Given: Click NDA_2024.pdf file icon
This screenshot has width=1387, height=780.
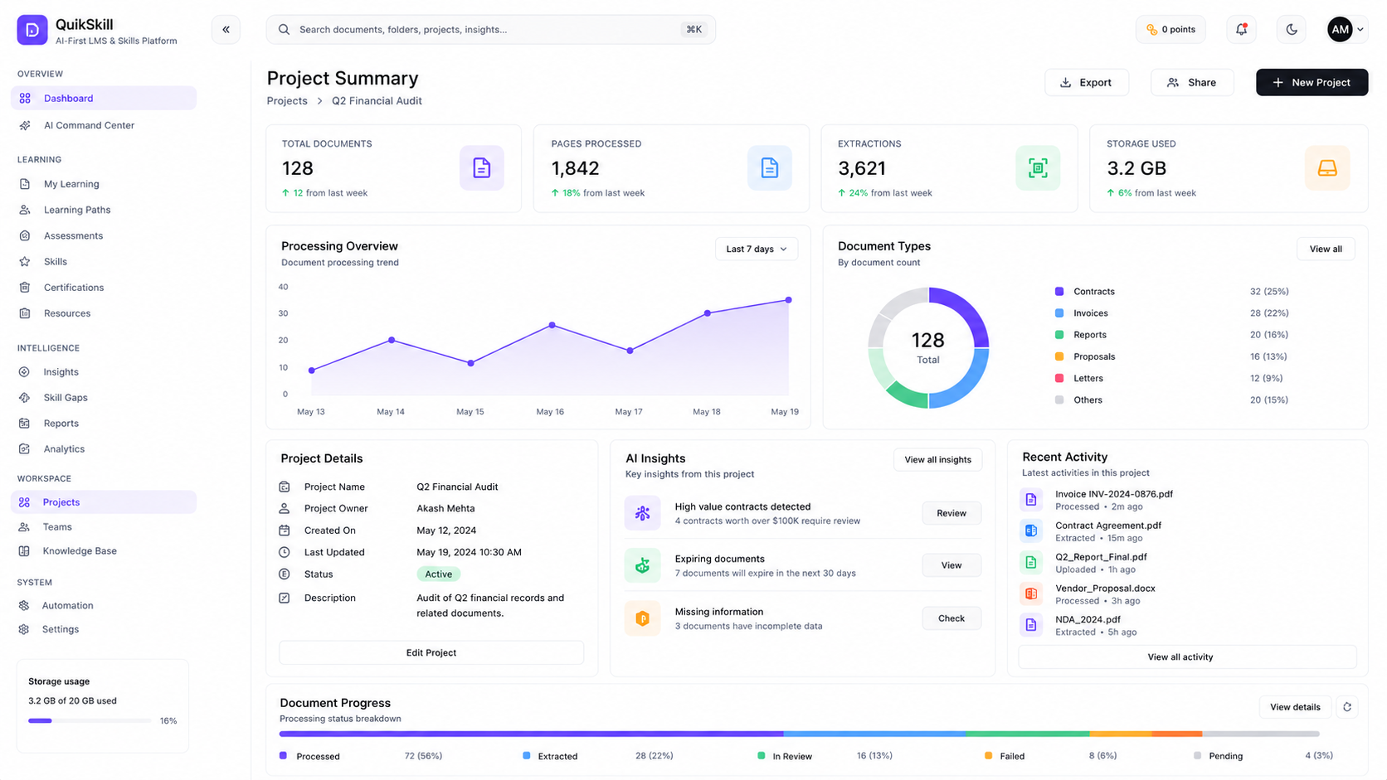Looking at the screenshot, I should (1031, 625).
